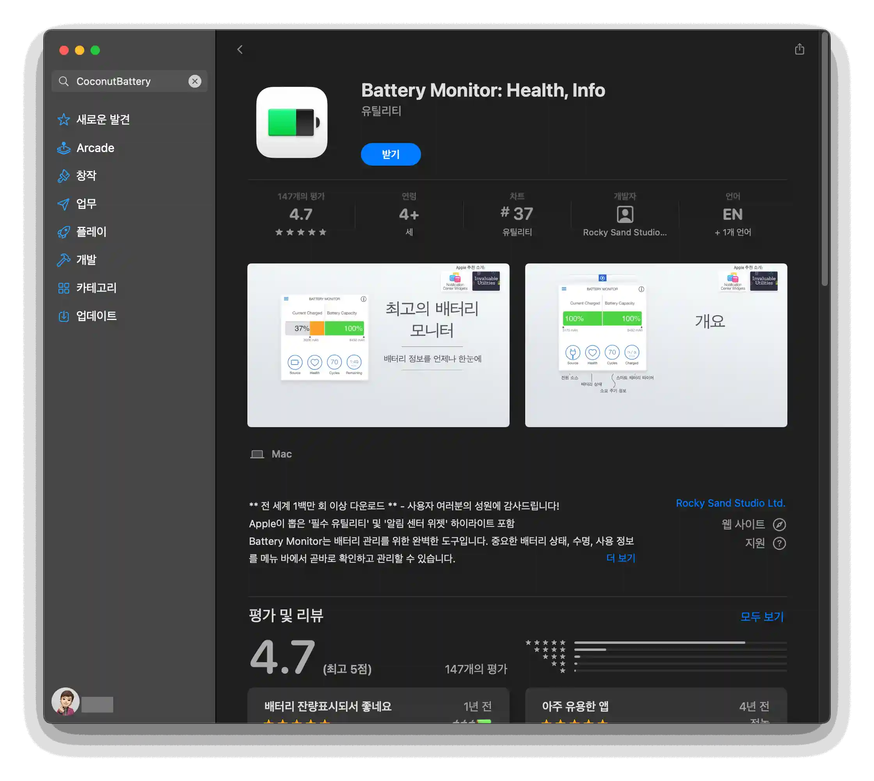The height and width of the screenshot is (781, 874).
Task: Open the 지원 support link
Action: (x=755, y=543)
